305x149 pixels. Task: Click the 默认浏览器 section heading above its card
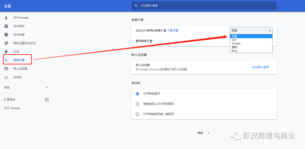[139, 55]
